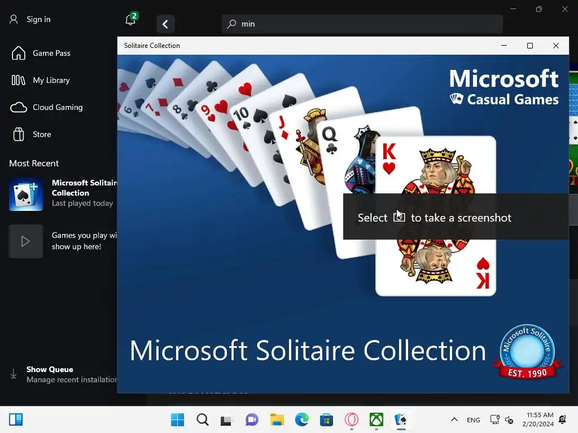Minimize the Solitaire Collection window
This screenshot has height=433, width=578.
[x=504, y=46]
